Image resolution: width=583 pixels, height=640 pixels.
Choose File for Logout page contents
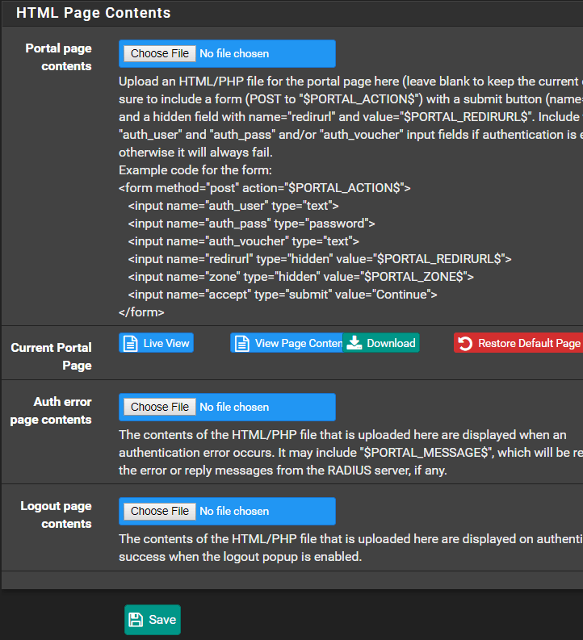pyautogui.click(x=160, y=511)
